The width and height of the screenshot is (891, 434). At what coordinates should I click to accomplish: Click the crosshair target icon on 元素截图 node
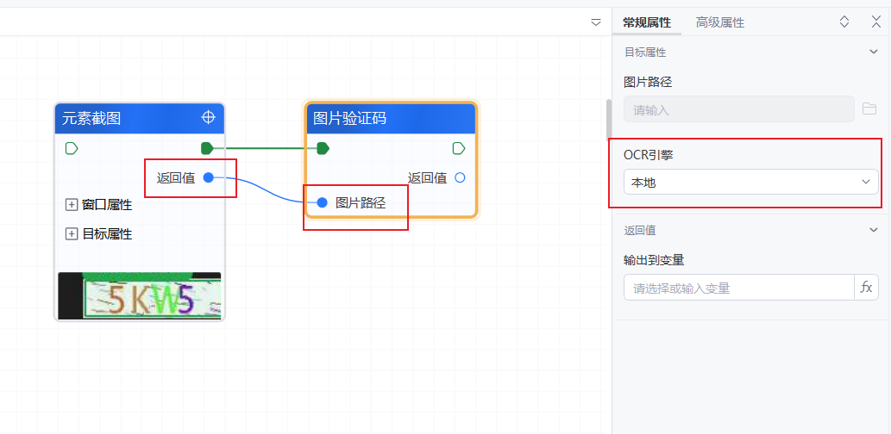coord(208,117)
